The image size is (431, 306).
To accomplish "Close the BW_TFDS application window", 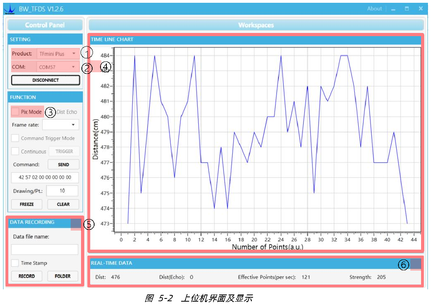I will [x=421, y=8].
